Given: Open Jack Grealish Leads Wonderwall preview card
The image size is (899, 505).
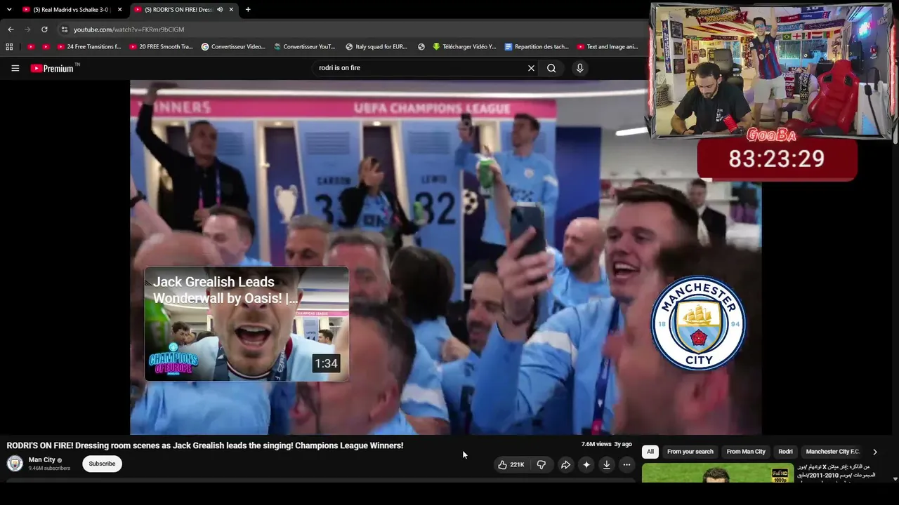Looking at the screenshot, I should click(247, 324).
